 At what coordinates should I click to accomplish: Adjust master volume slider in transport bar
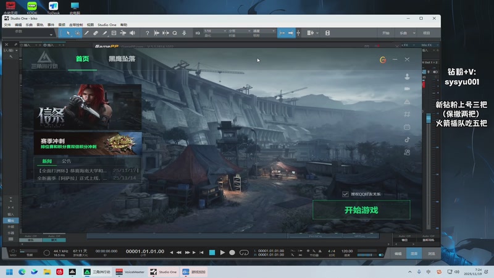click(367, 255)
